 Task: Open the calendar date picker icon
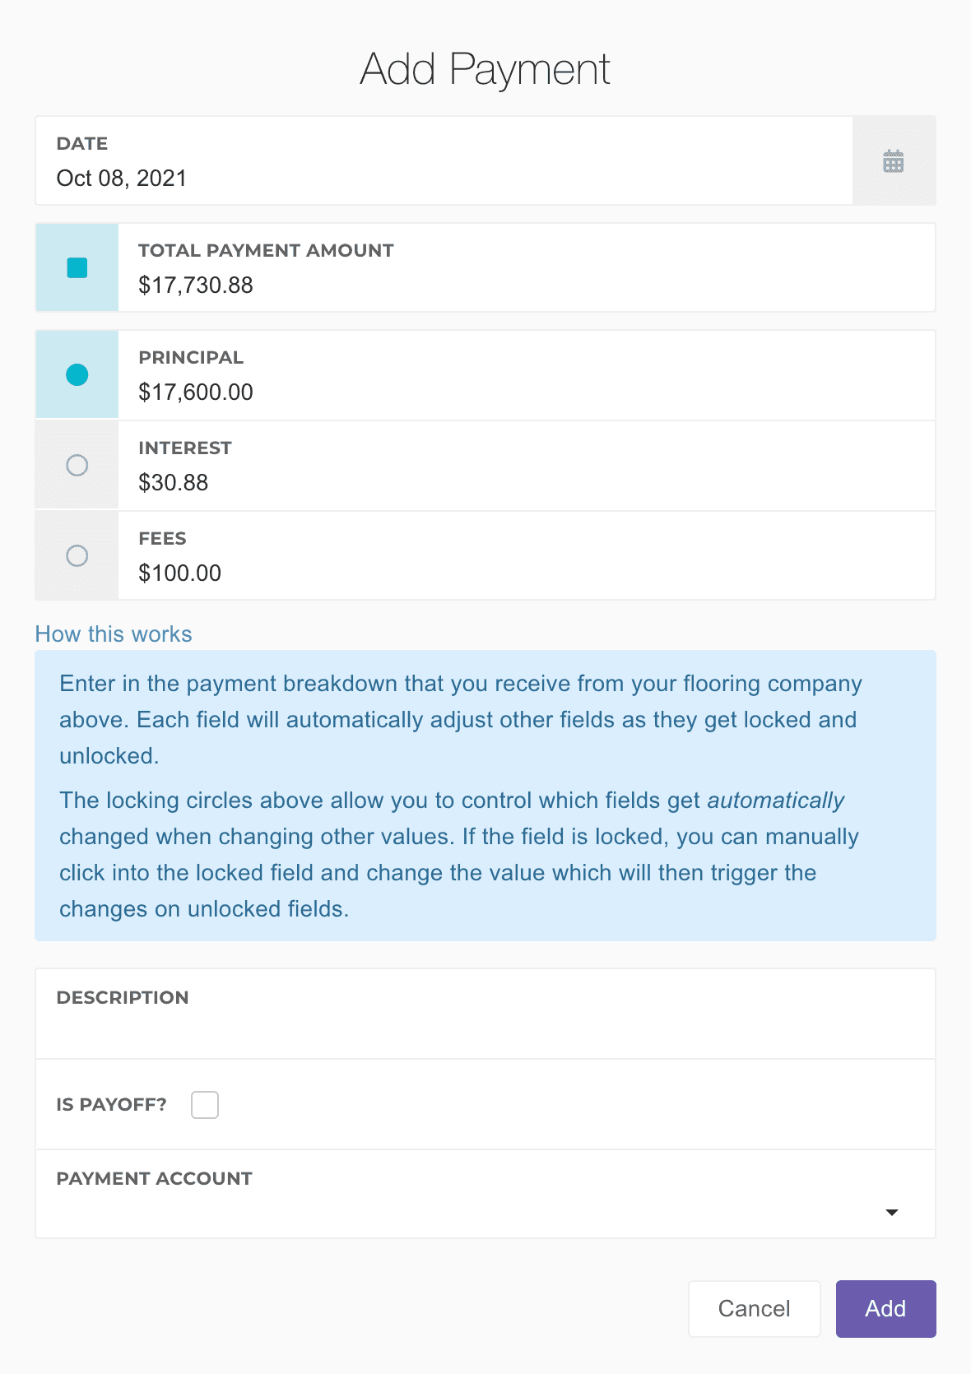pos(894,161)
